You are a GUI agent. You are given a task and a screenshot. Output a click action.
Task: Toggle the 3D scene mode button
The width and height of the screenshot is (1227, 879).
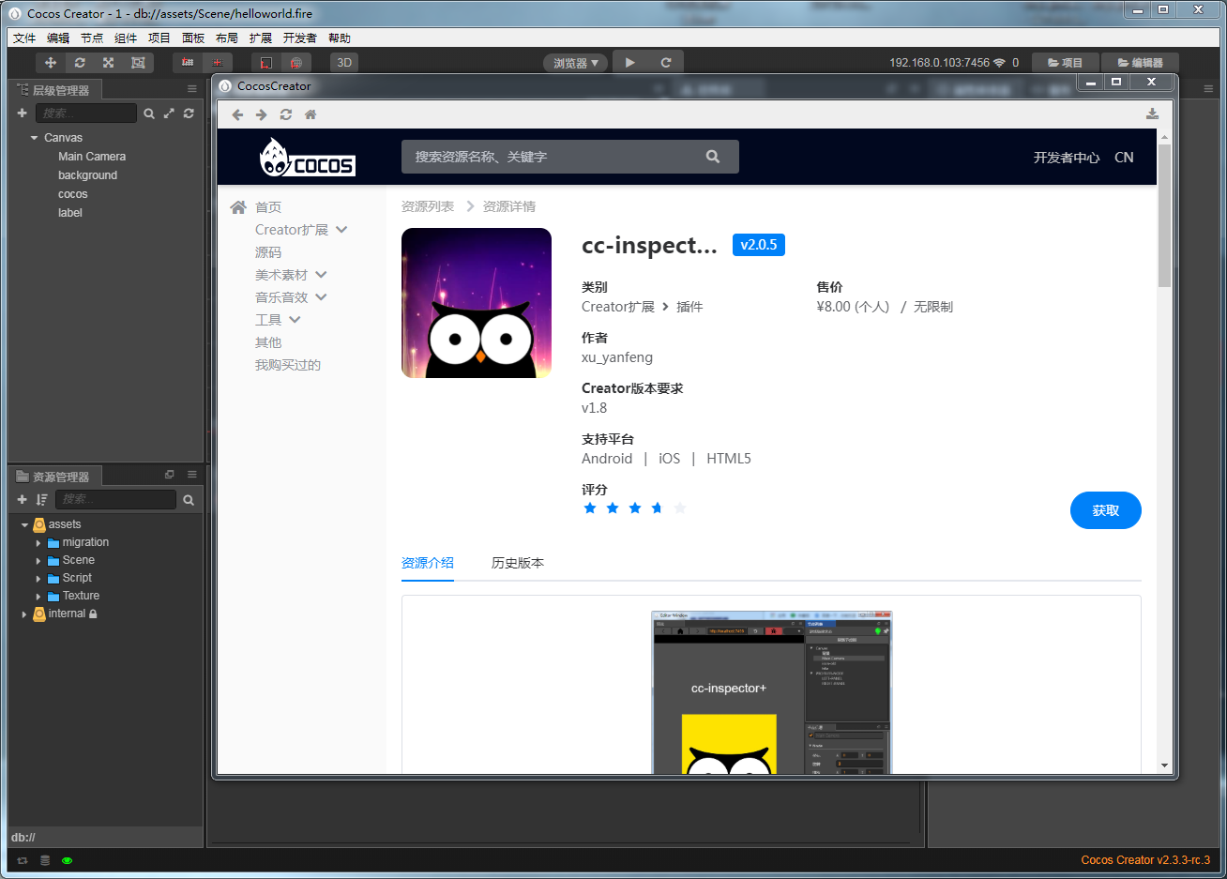[x=344, y=63]
